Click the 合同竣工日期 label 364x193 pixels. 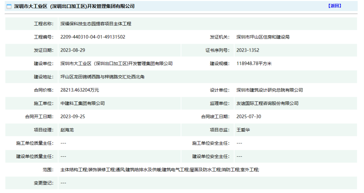coord(215,117)
